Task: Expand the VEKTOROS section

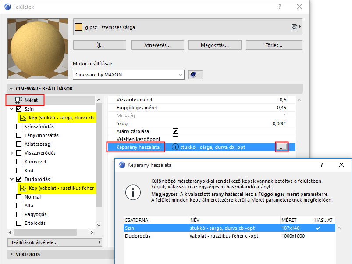Action: (11, 254)
